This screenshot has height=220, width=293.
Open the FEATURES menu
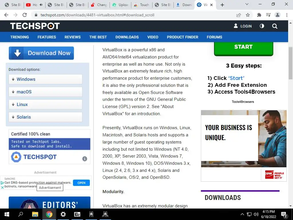click(x=47, y=37)
